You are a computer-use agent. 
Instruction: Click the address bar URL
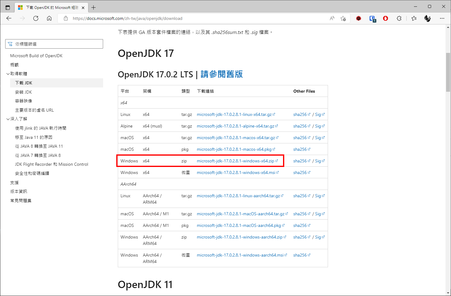[128, 18]
